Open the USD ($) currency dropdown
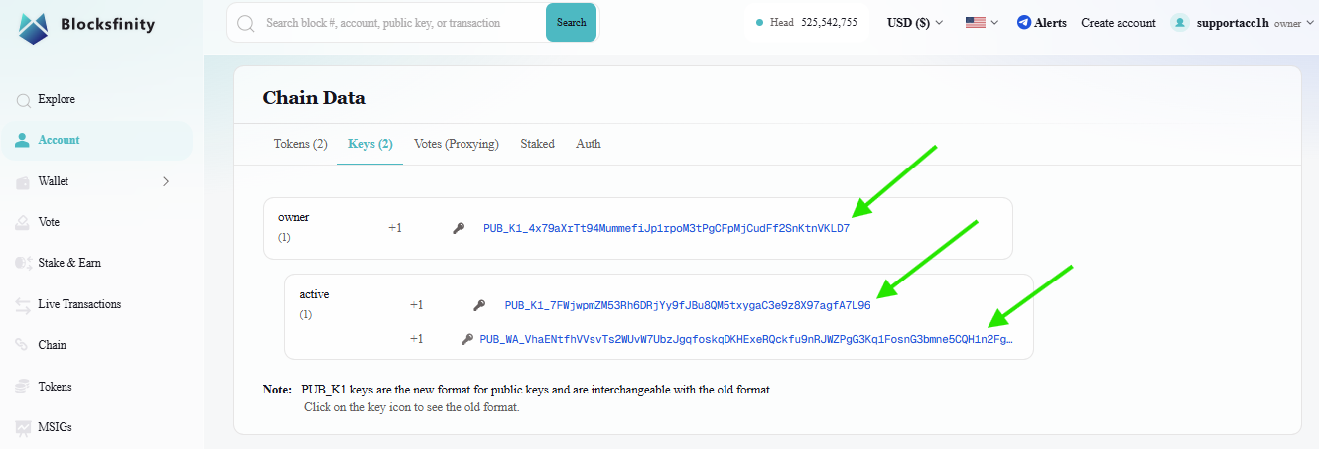The image size is (1319, 449). (x=915, y=22)
